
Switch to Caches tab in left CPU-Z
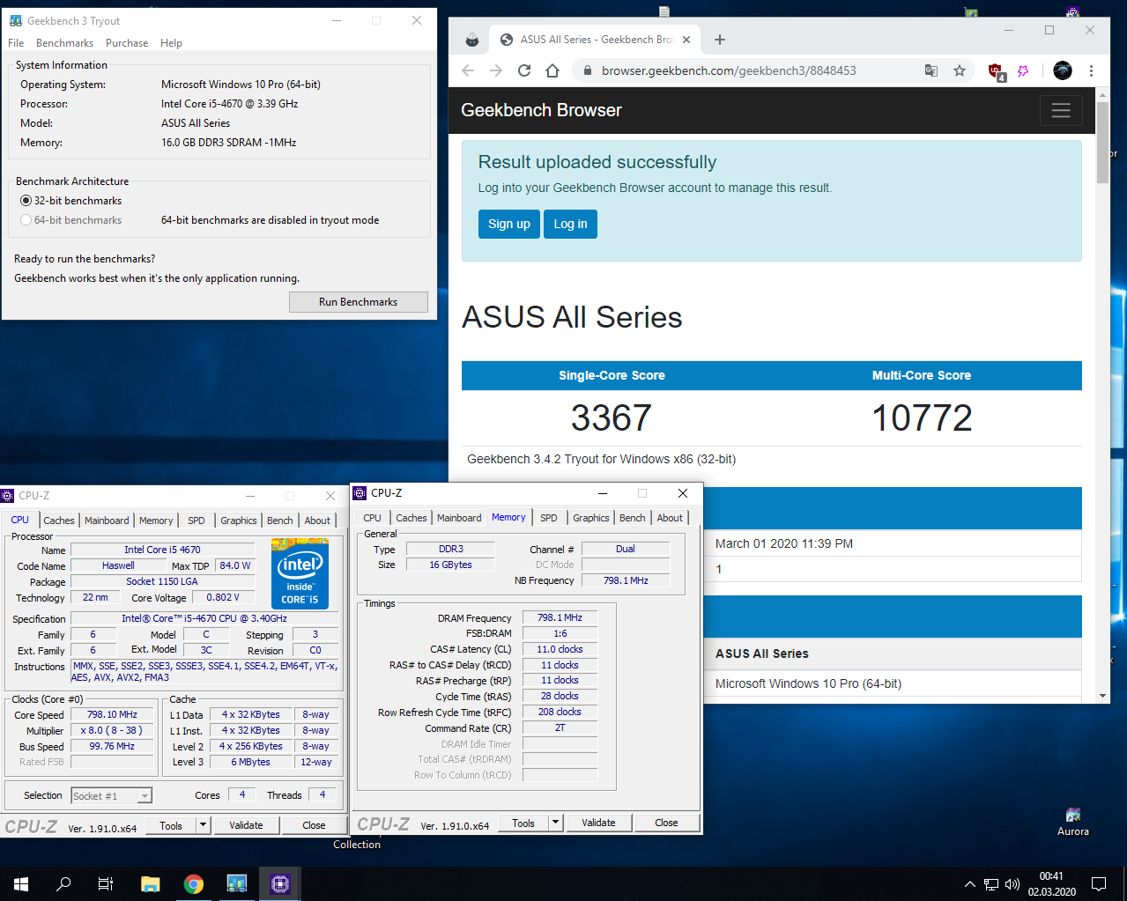pos(59,521)
